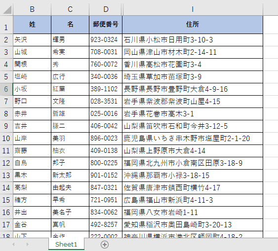Click the 姓 header cell
The height and width of the screenshot is (251, 278).
[32, 25]
